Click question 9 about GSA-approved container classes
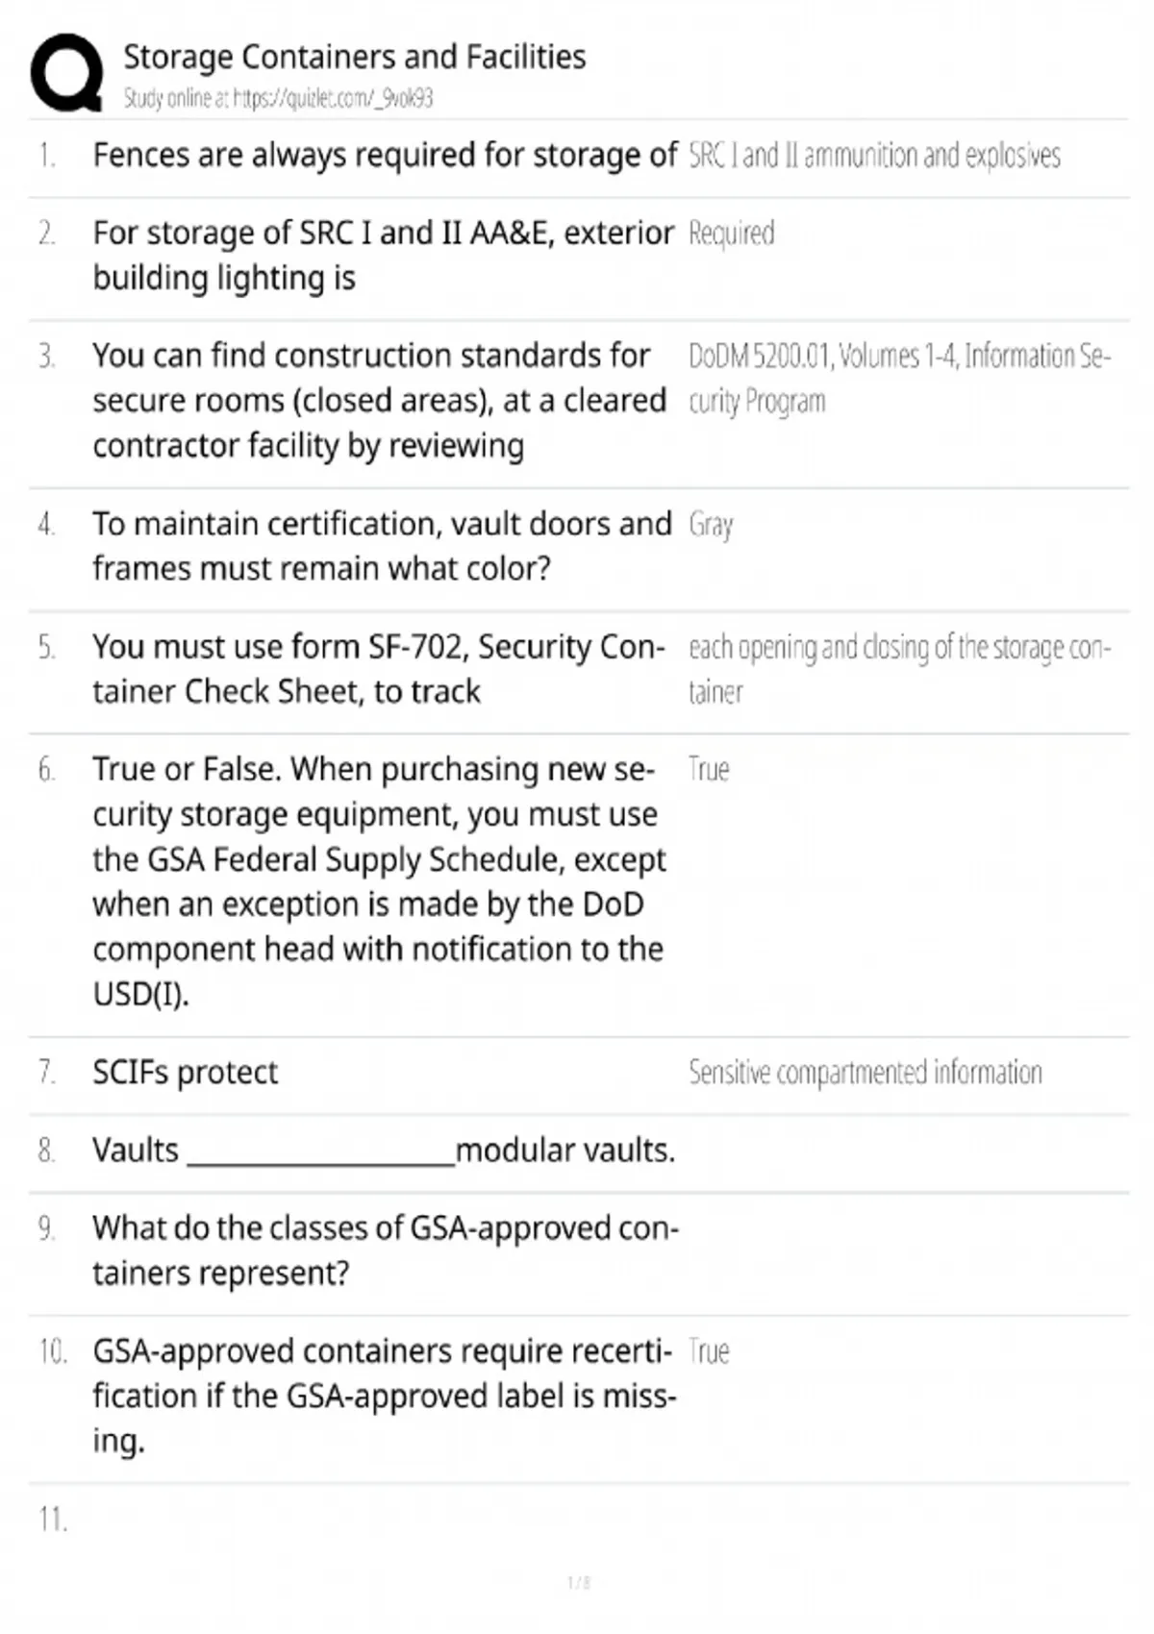This screenshot has width=1154, height=1634. (386, 1250)
